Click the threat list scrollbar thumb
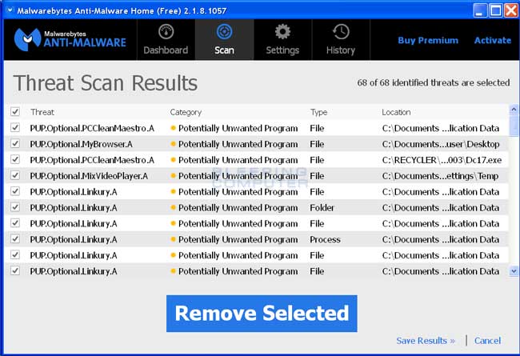The height and width of the screenshot is (356, 520). 514,125
